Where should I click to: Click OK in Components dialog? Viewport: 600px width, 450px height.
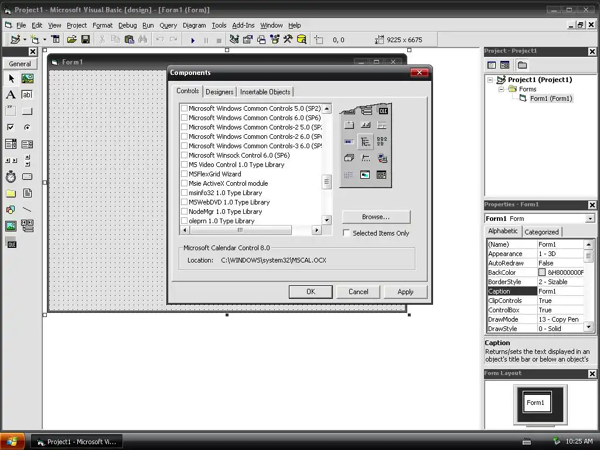point(311,292)
